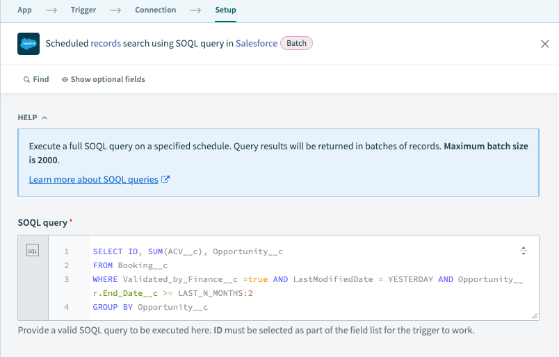
Task: Go to the Trigger step tab
Action: [83, 10]
